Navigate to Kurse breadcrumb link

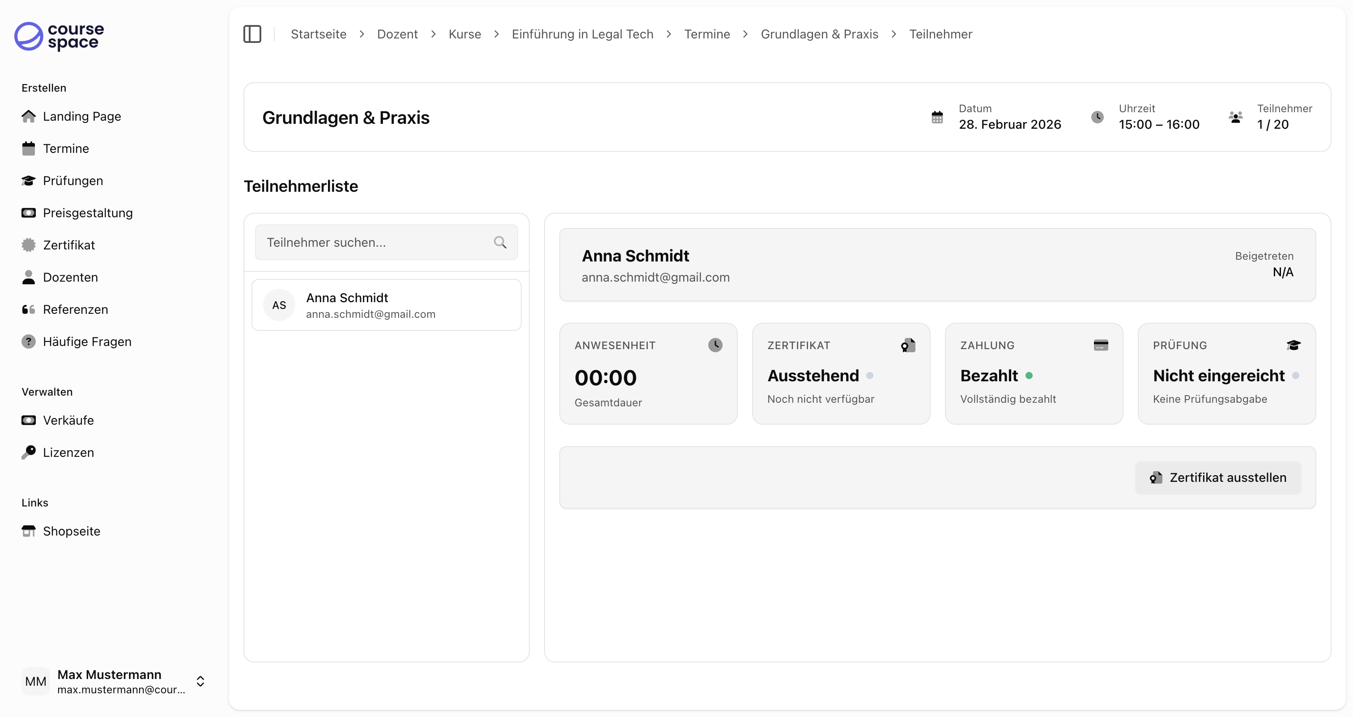464,34
